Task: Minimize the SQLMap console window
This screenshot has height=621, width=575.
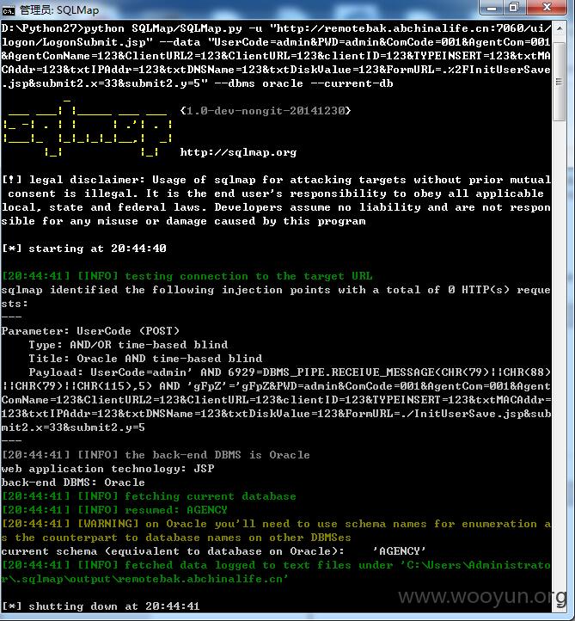Action: click(x=491, y=8)
